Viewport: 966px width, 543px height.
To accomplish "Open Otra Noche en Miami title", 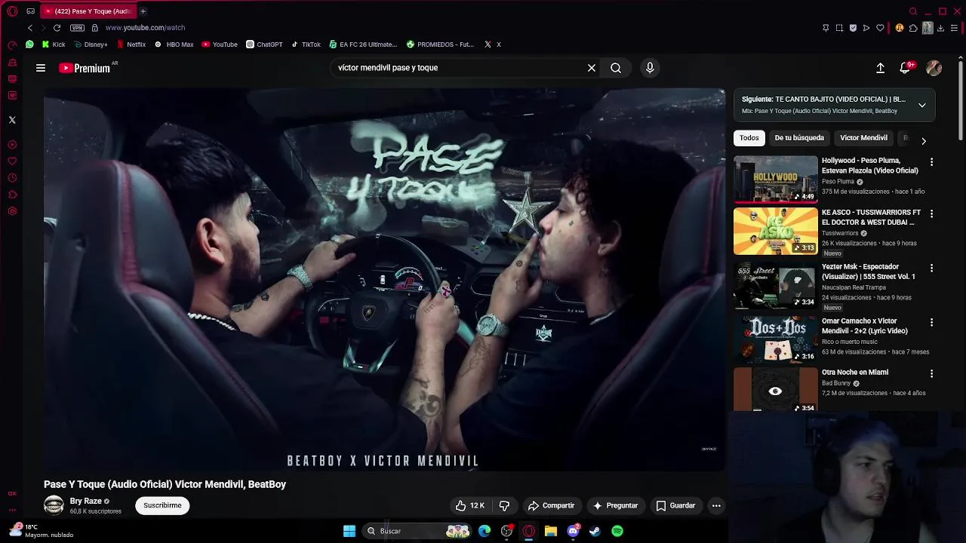I will click(x=855, y=373).
